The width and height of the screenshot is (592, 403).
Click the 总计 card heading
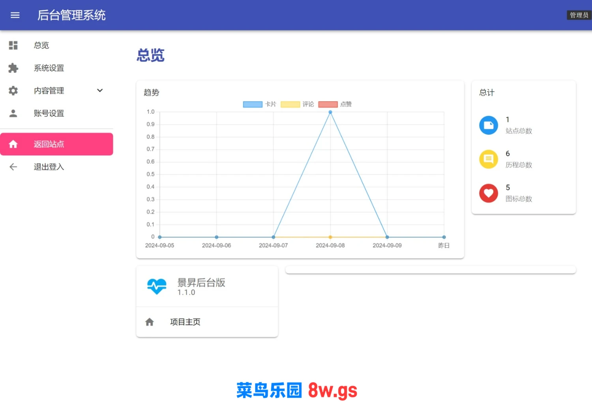coord(487,92)
